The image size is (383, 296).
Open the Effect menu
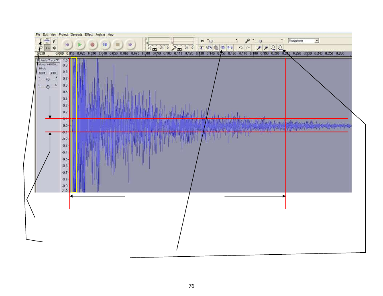coord(89,34)
